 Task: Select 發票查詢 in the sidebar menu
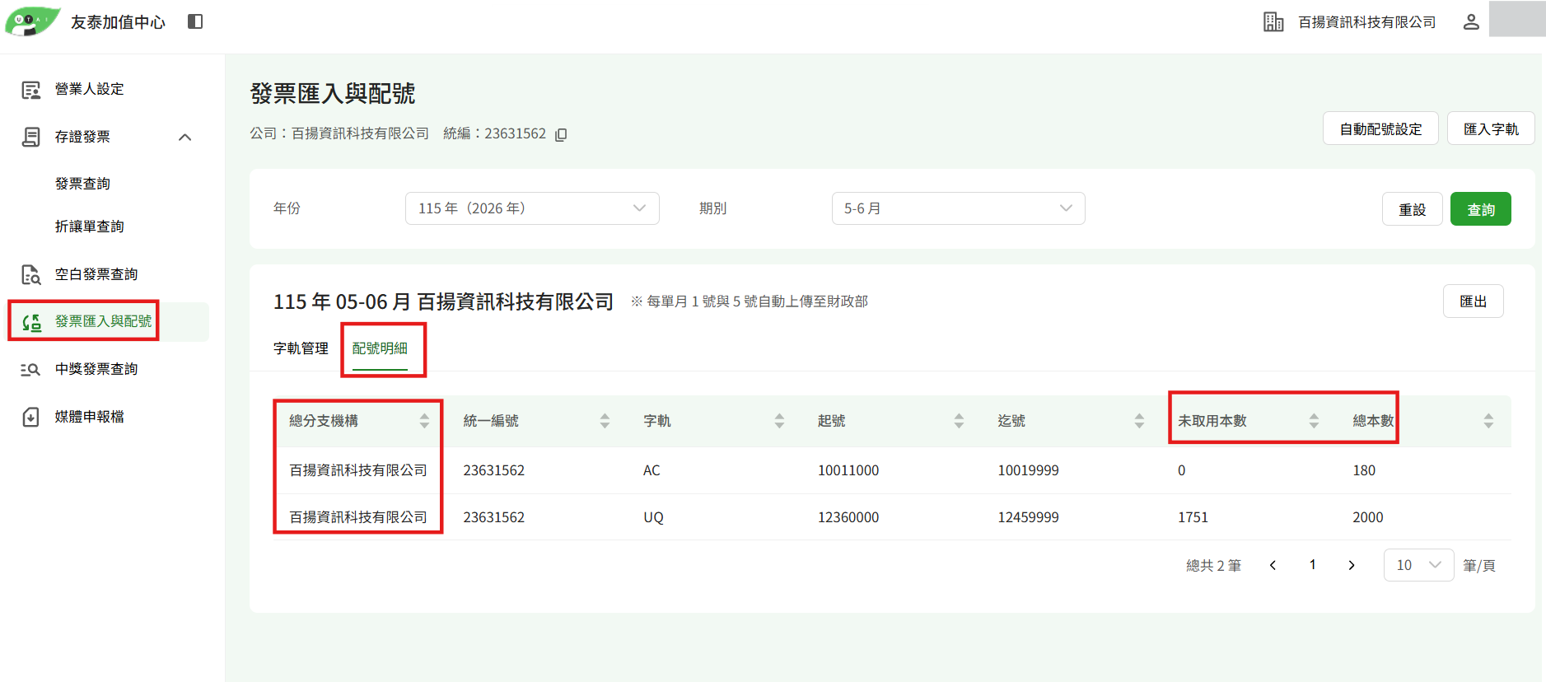(x=82, y=184)
